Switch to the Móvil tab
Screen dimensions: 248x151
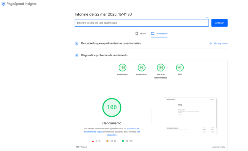(140, 33)
